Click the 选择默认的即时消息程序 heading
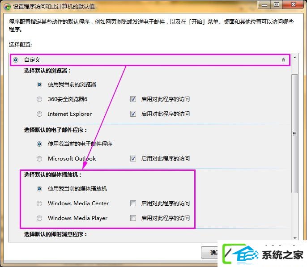307x267 pixels. (55, 234)
